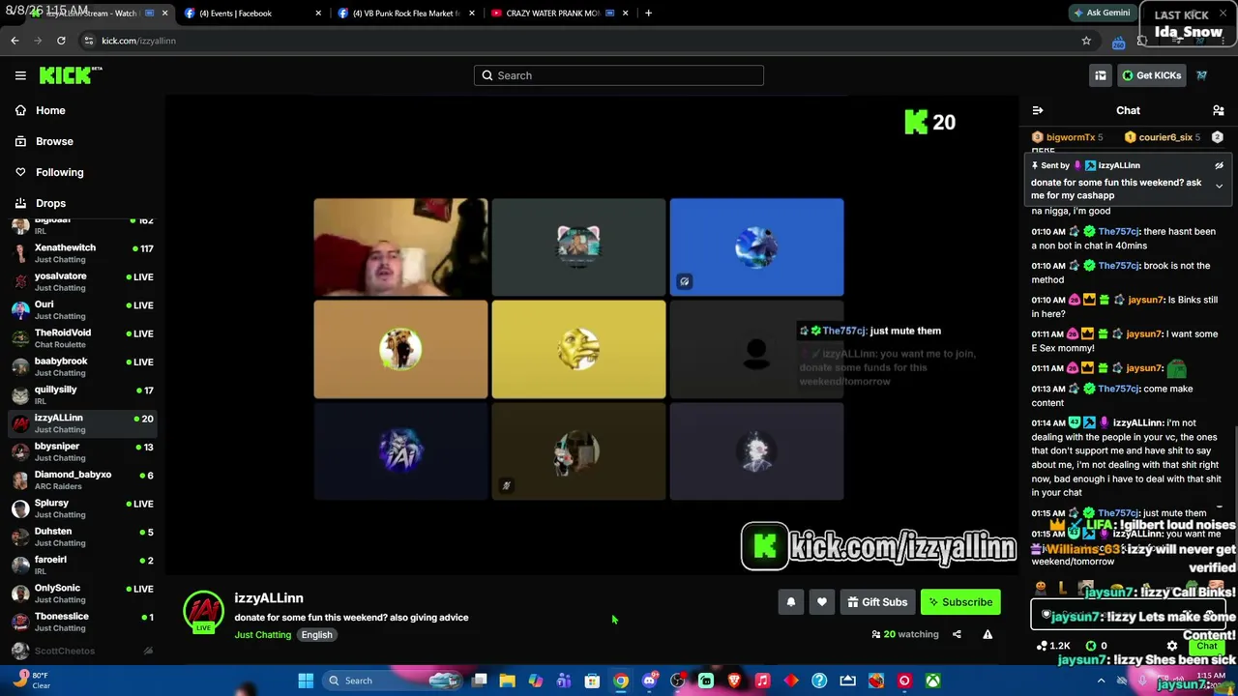Go to Home in the sidebar
Viewport: 1238px width, 696px height.
click(50, 110)
